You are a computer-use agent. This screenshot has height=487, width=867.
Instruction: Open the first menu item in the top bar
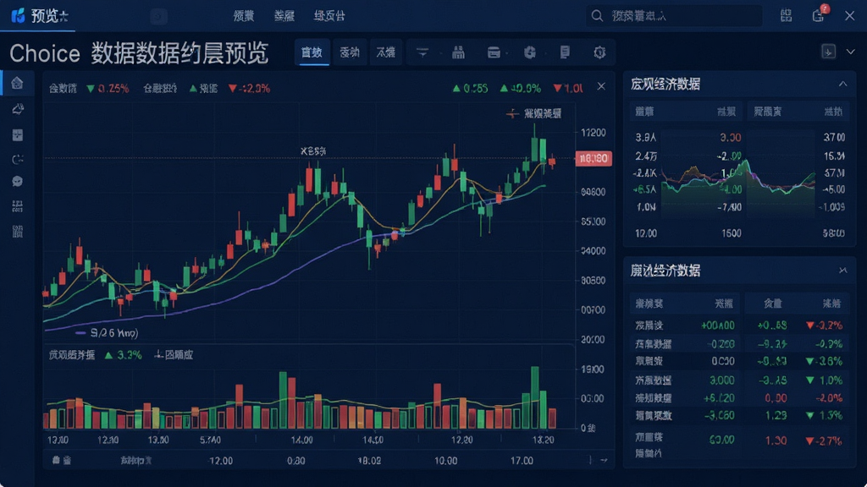point(243,16)
